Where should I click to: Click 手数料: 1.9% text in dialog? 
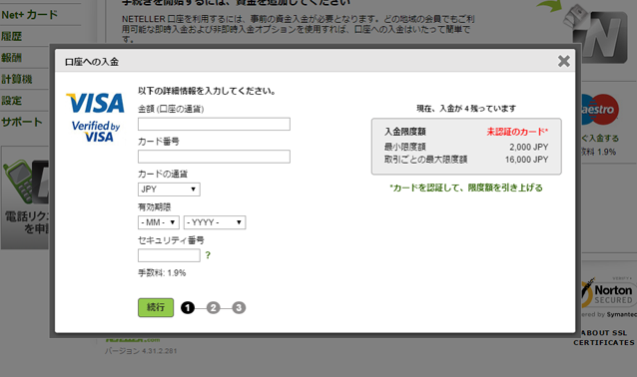[x=162, y=273]
